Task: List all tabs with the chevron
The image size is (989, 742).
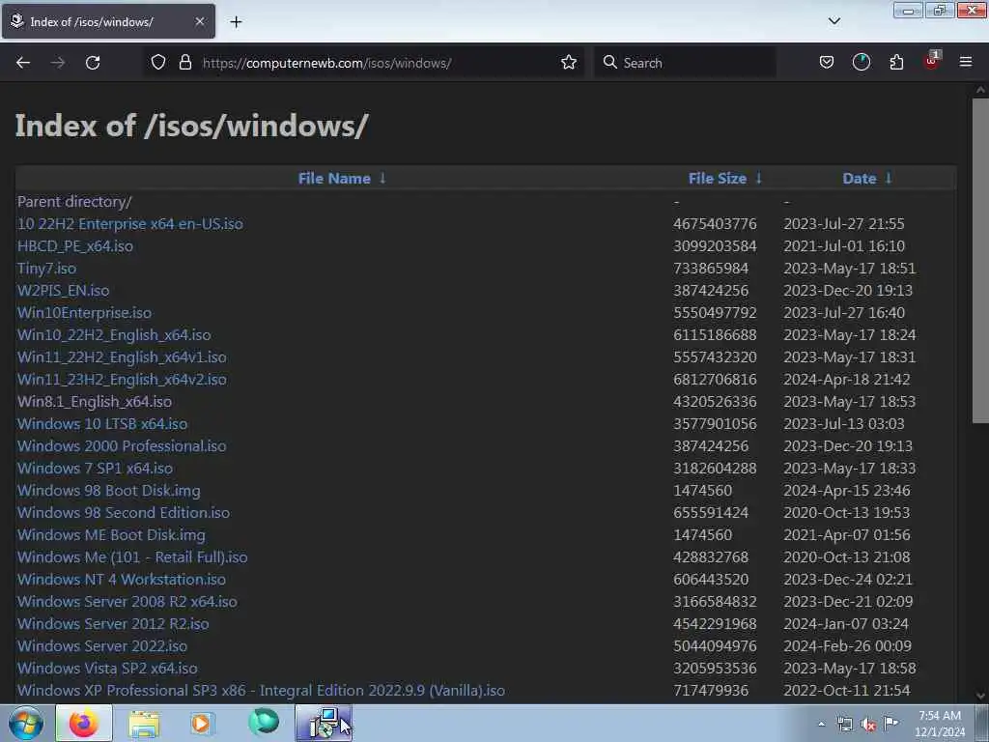Action: [834, 21]
